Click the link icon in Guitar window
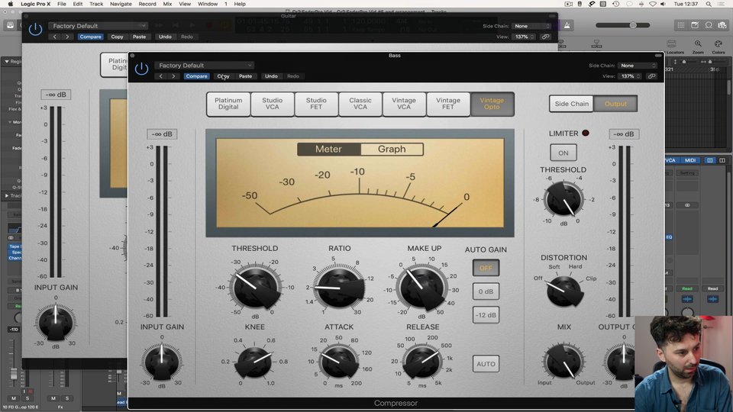Viewport: 733px width, 412px height. [x=545, y=37]
